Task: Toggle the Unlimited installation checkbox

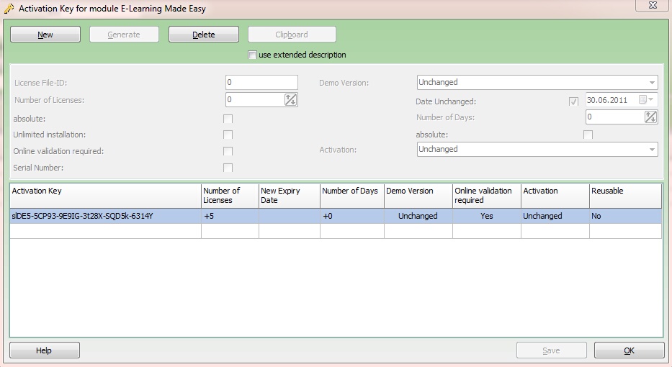Action: tap(228, 135)
